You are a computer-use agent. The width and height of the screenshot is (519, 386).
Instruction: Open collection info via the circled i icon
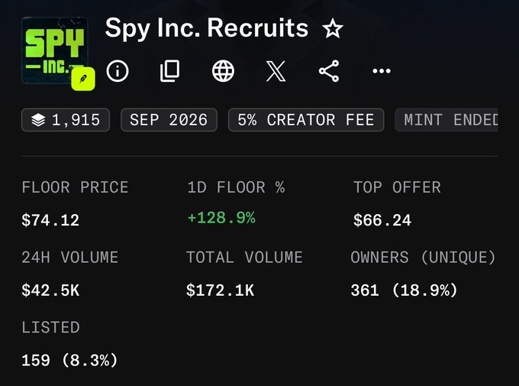point(118,70)
